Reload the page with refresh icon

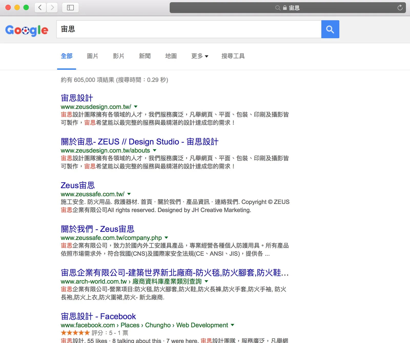click(x=400, y=8)
